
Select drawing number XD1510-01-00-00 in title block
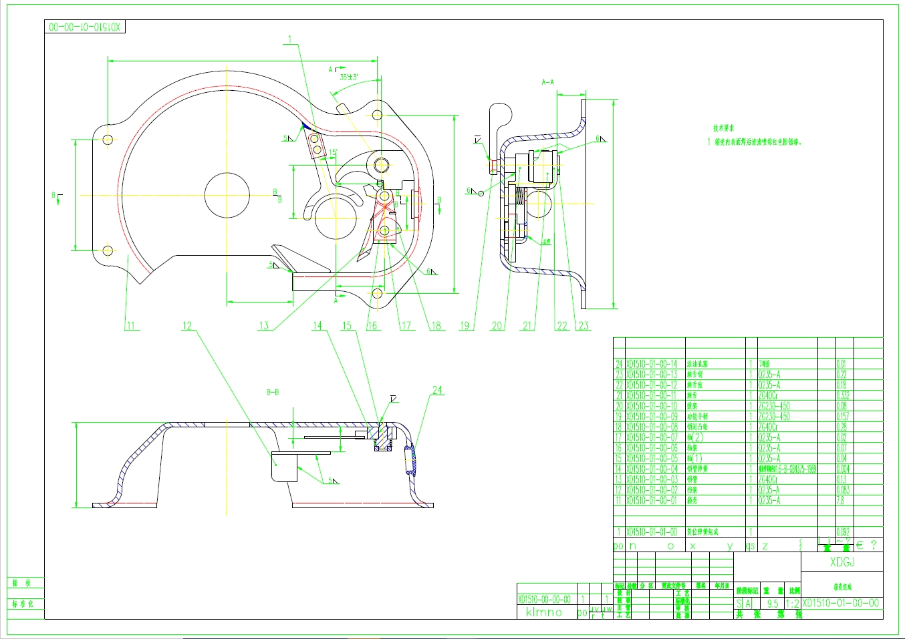(x=841, y=603)
